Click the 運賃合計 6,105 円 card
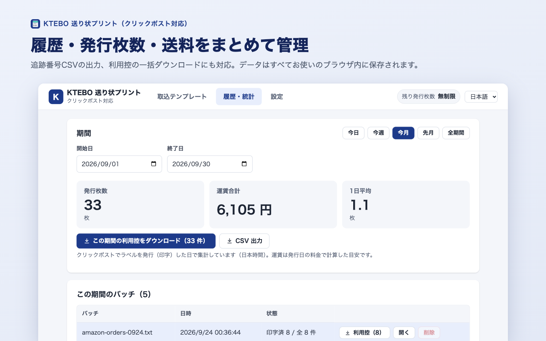546x341 pixels. 273,205
